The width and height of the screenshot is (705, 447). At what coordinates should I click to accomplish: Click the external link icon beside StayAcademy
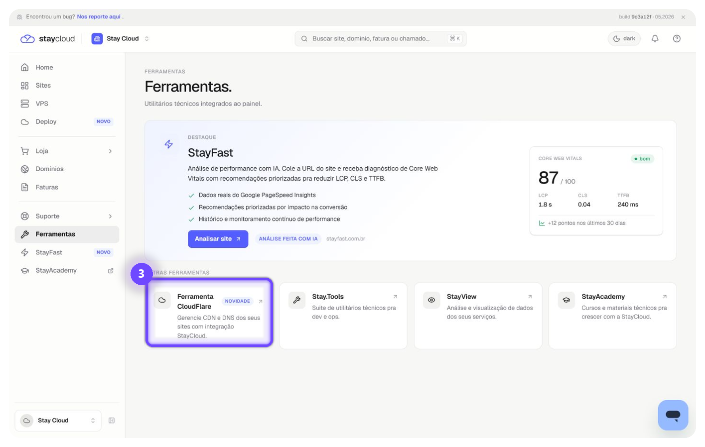coord(111,271)
